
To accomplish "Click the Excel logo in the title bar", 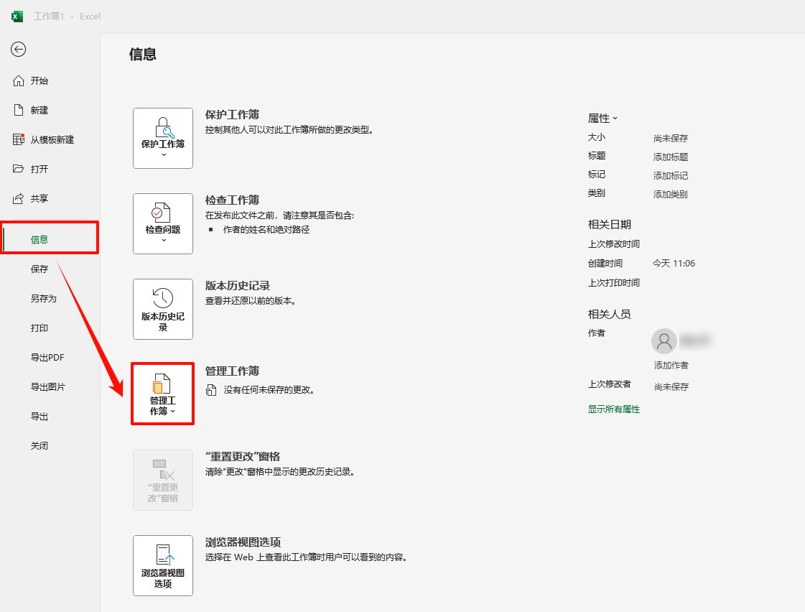I will [x=16, y=16].
